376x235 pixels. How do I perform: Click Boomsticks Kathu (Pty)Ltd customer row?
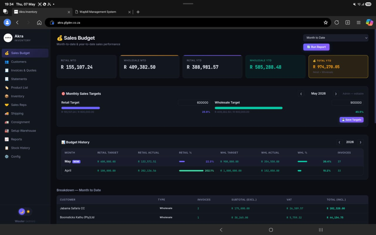point(212,217)
